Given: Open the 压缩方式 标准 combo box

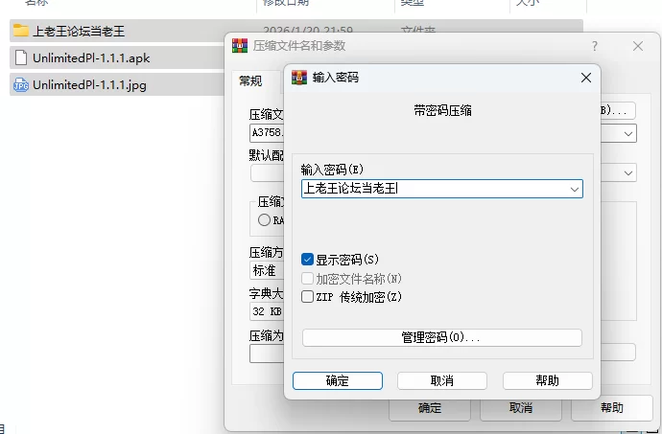Looking at the screenshot, I should (x=267, y=270).
